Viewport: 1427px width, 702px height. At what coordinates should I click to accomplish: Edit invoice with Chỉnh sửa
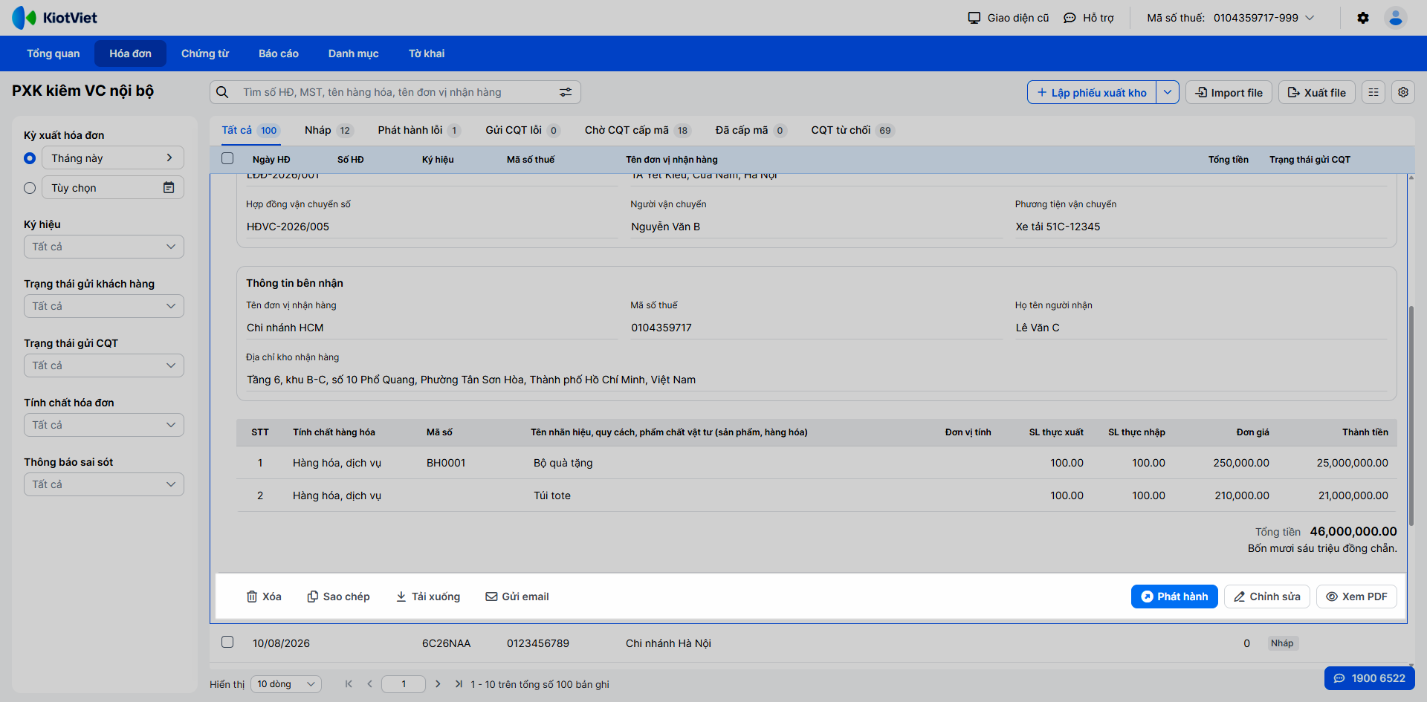click(x=1267, y=597)
